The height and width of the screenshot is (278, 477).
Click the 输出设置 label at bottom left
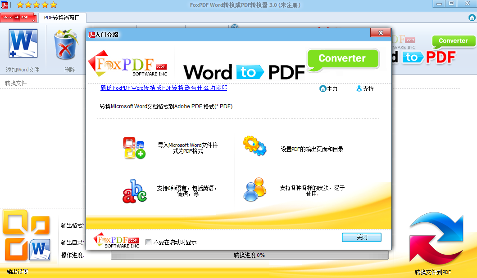click(x=17, y=272)
